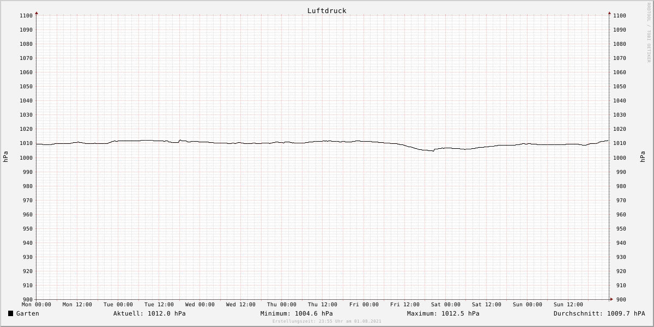
Task: Click the Tue 00:00 time axis label
Action: pos(118,305)
